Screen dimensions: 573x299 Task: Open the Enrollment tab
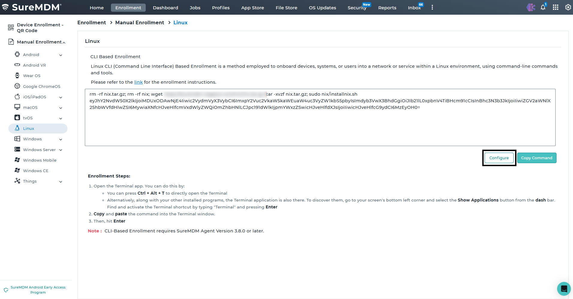pos(128,8)
